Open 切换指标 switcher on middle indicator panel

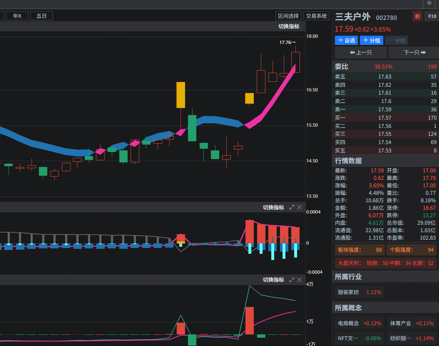[x=273, y=207]
